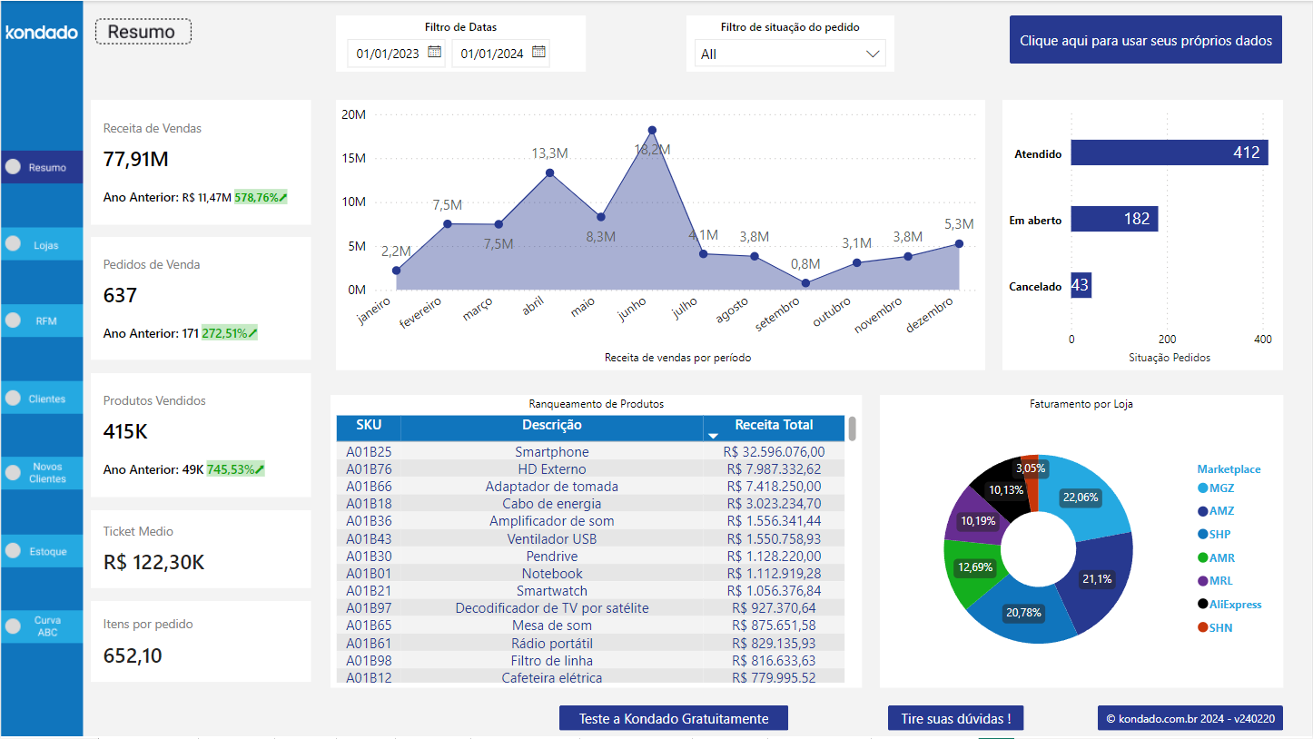Go to the Estoque page in sidebar
1313x739 pixels.
point(14,550)
